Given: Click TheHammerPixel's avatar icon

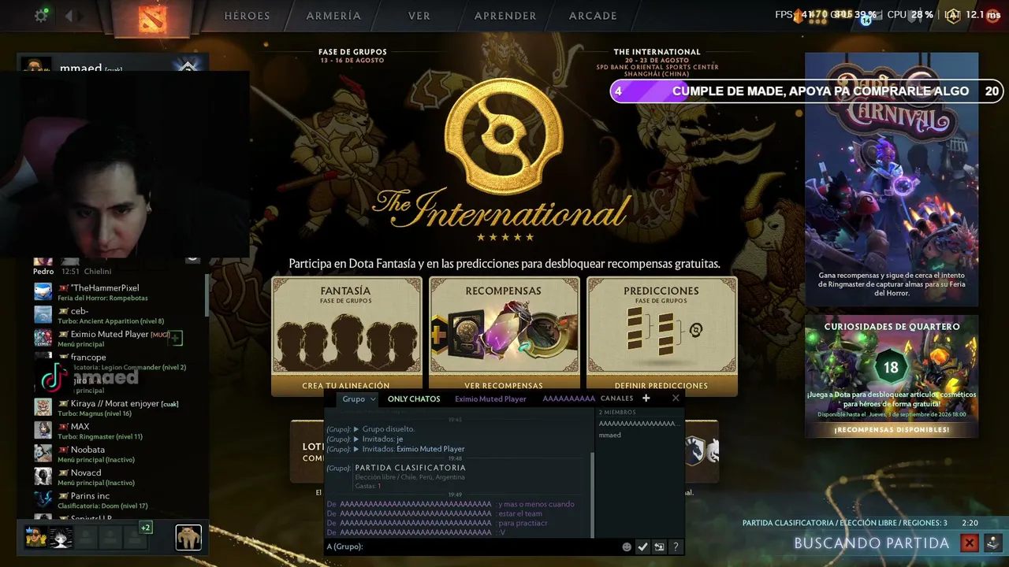Looking at the screenshot, I should [43, 291].
